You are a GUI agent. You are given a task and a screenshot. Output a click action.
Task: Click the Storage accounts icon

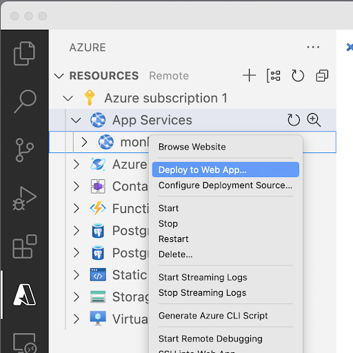[98, 296]
